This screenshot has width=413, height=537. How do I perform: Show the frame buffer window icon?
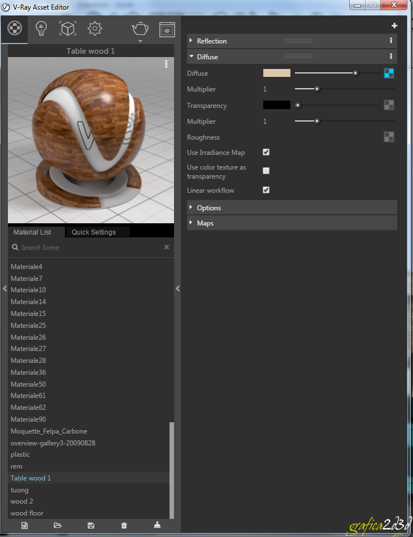pyautogui.click(x=167, y=29)
